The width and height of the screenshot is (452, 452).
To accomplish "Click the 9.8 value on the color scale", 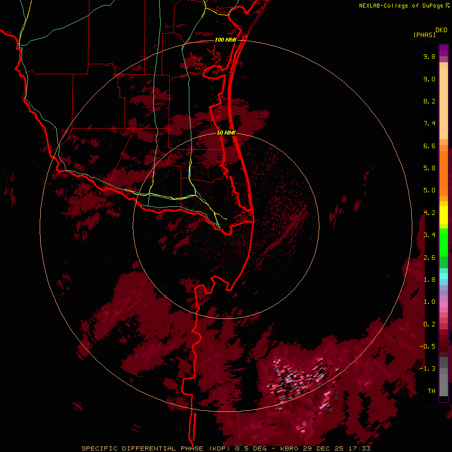I will coord(429,56).
